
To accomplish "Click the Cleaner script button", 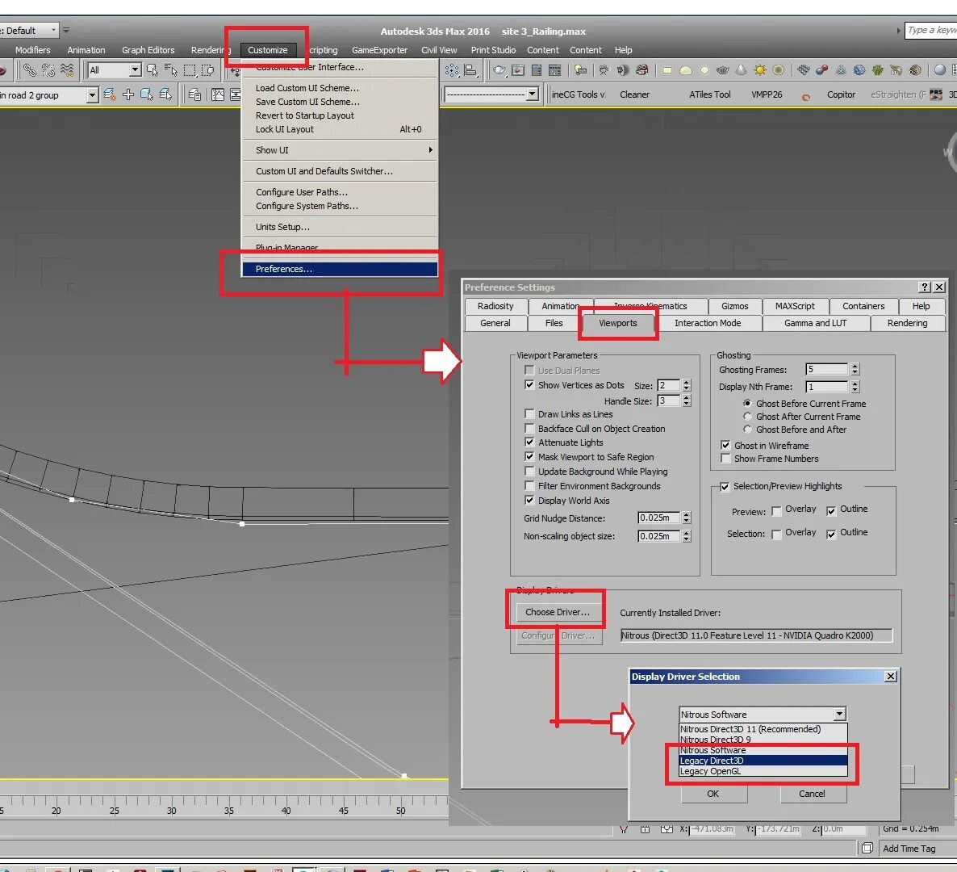I will click(x=635, y=94).
